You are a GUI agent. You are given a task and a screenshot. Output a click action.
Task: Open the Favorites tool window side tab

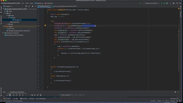point(1,92)
